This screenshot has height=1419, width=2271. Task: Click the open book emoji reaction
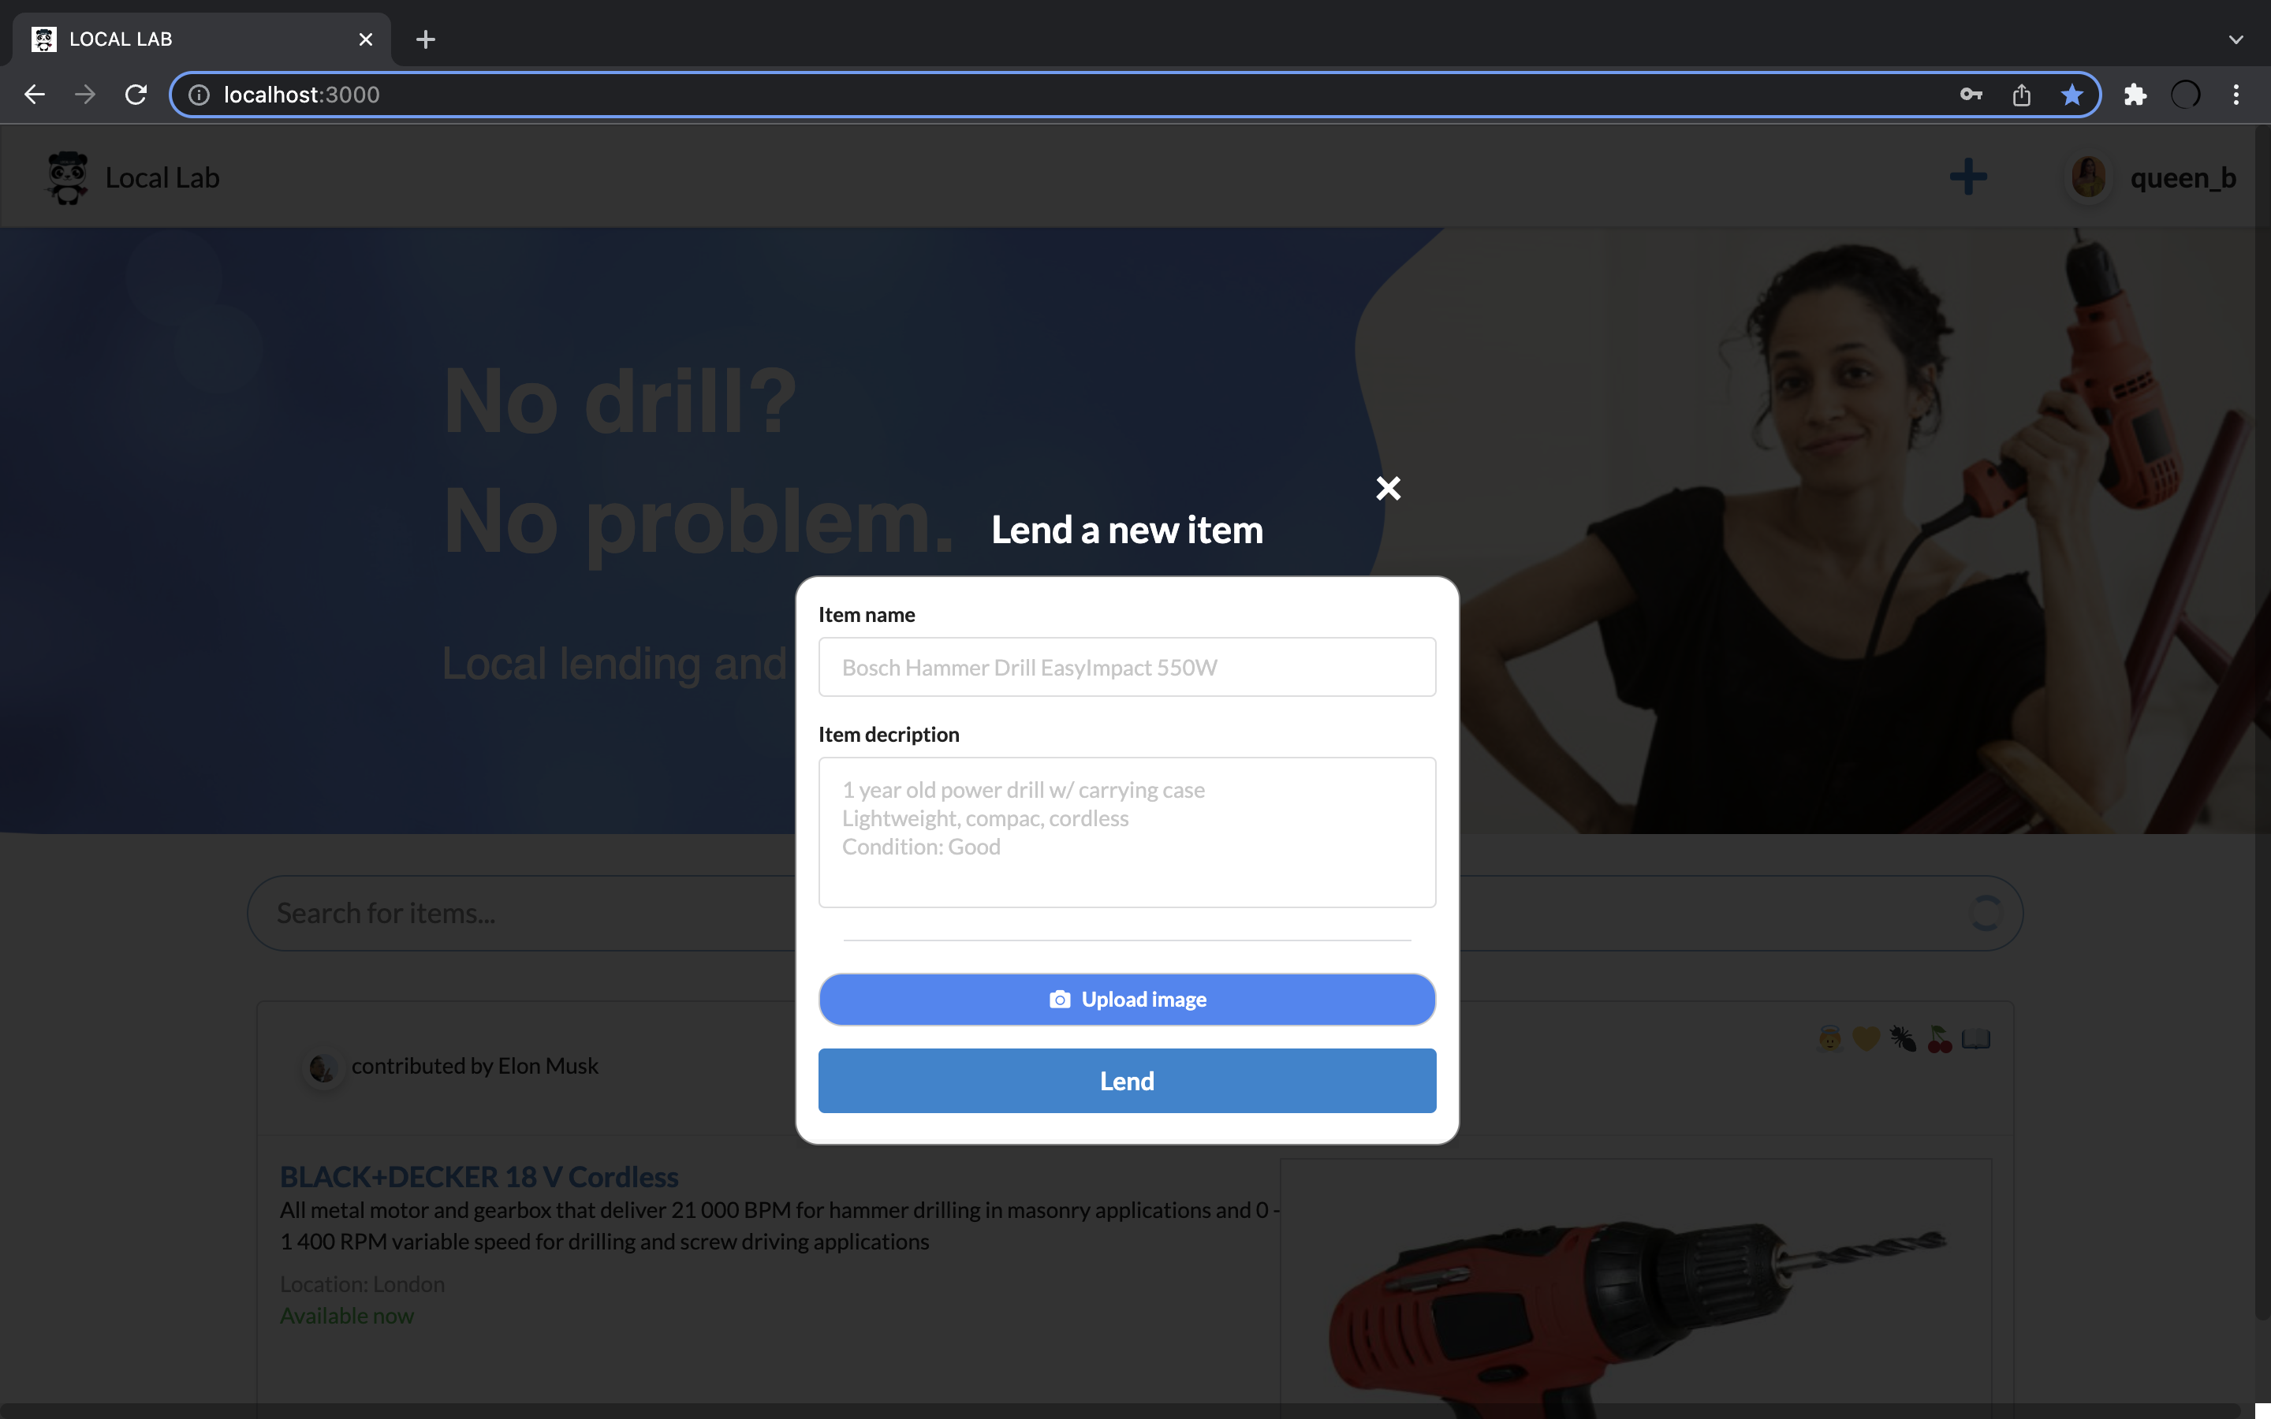click(1975, 1039)
